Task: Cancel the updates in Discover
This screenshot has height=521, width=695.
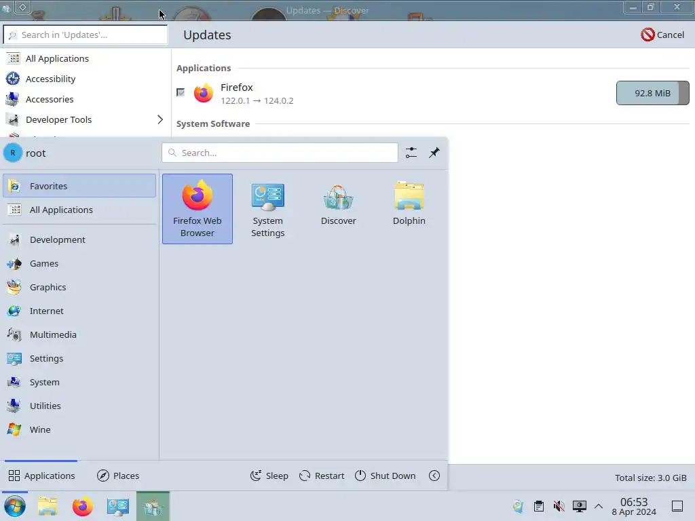Action: (662, 35)
